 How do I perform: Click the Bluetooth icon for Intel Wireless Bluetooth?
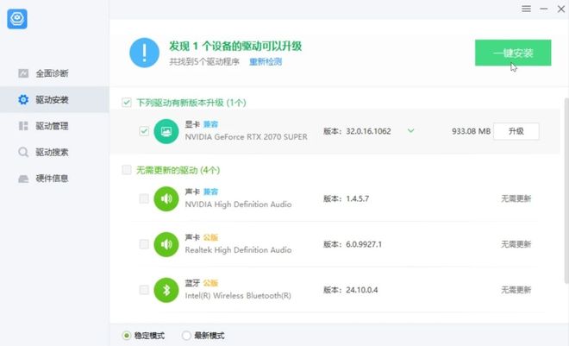(x=166, y=290)
